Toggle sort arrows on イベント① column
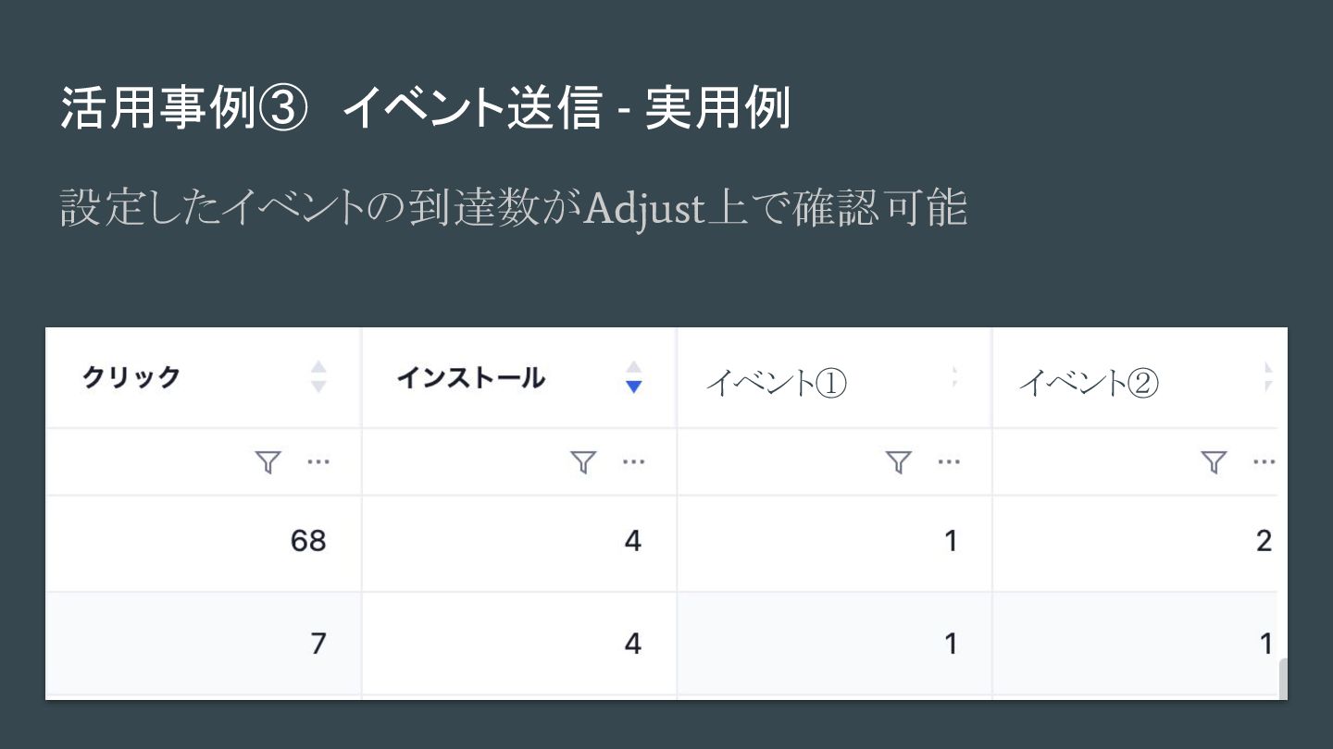Image resolution: width=1333 pixels, height=749 pixels. [x=954, y=377]
